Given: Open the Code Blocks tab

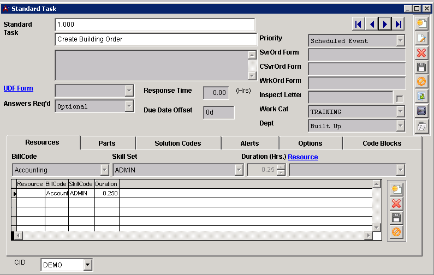Looking at the screenshot, I should pos(382,144).
